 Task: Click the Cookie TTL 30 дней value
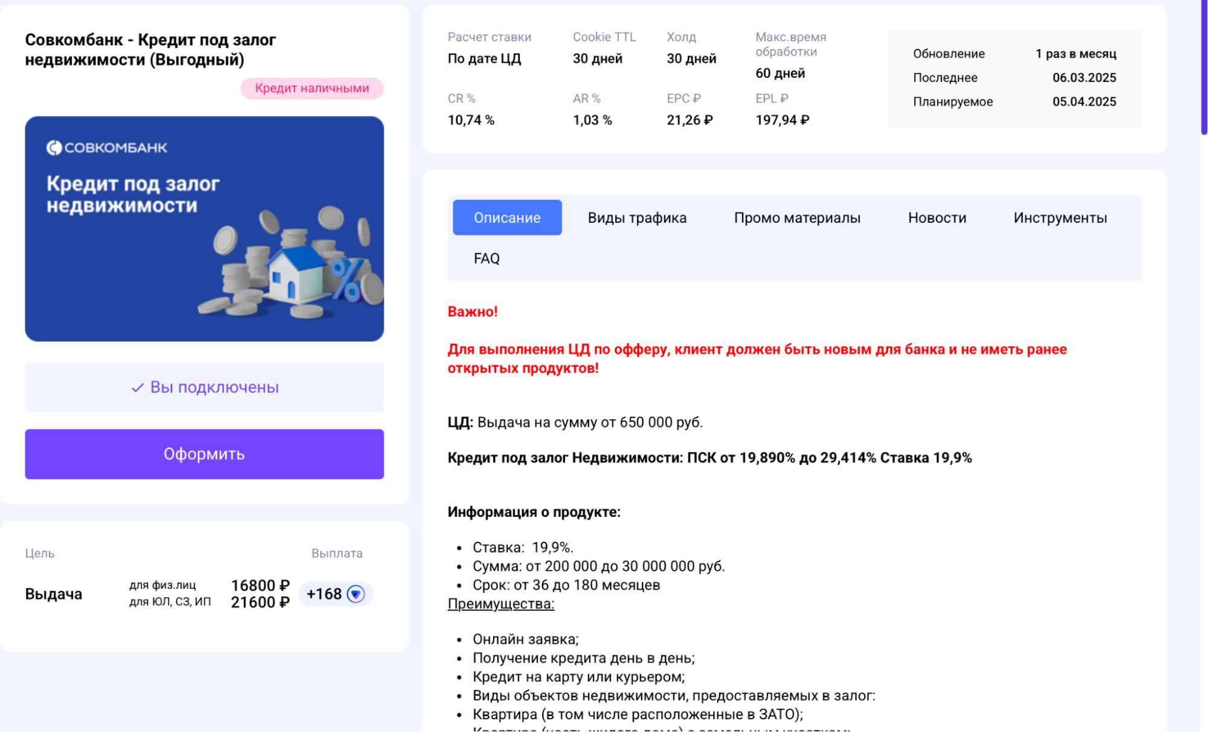tap(597, 59)
